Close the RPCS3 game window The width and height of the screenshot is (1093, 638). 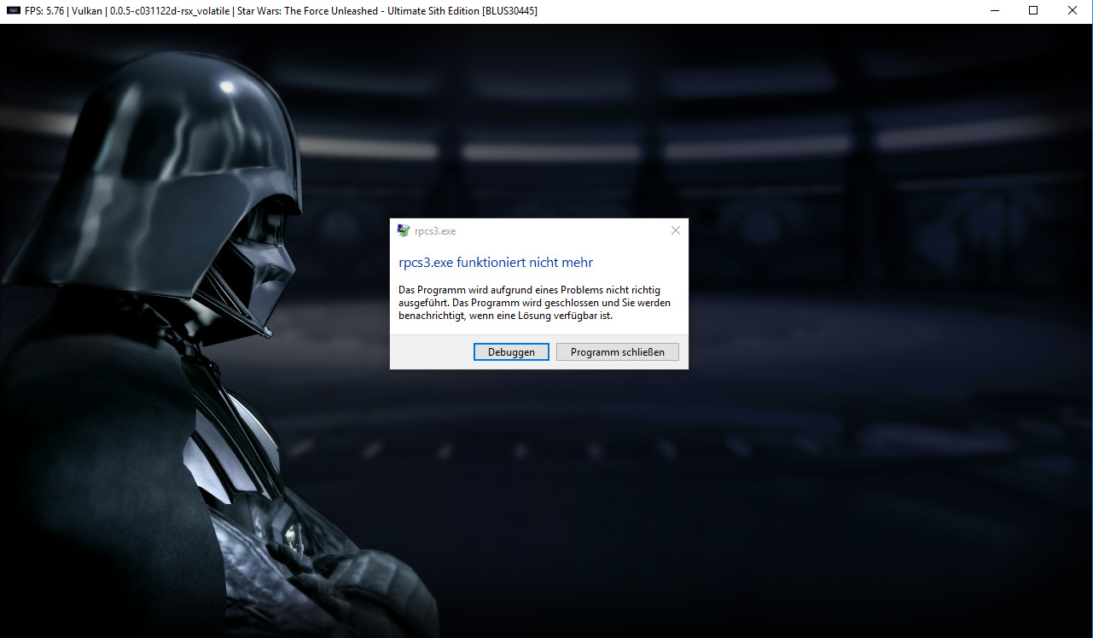(1073, 11)
